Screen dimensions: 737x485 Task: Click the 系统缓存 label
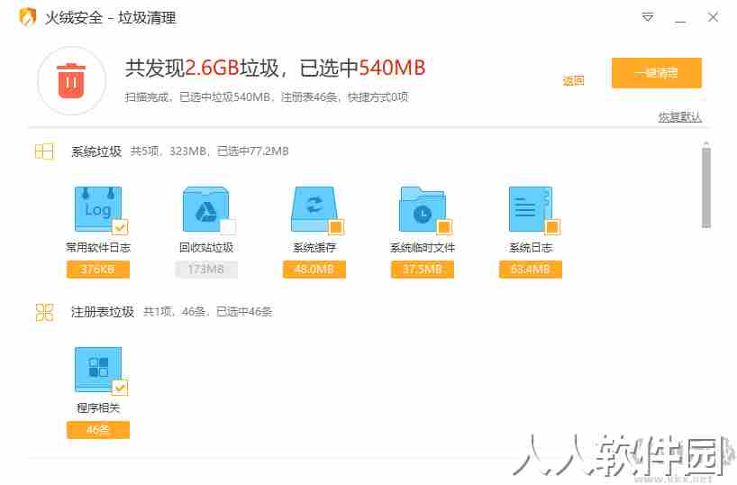tap(314, 247)
